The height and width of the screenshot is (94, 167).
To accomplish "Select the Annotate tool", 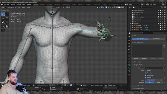I will 3,26.
